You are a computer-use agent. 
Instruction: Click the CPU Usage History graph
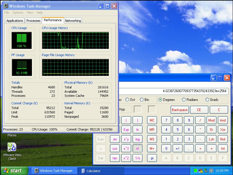[75, 40]
